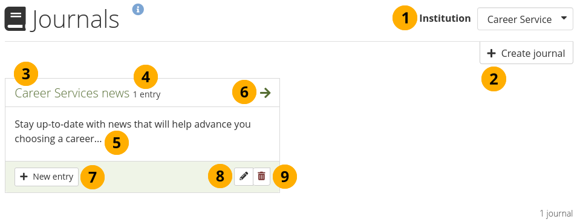Screen dimensions: 580x222
Task: Click the caret arrow of the Institution selector
Action: 564,18
